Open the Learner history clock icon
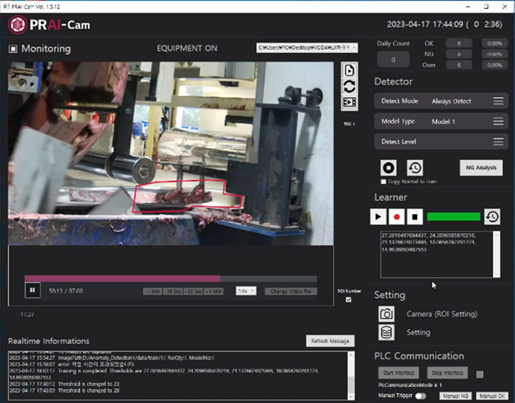 coord(492,217)
